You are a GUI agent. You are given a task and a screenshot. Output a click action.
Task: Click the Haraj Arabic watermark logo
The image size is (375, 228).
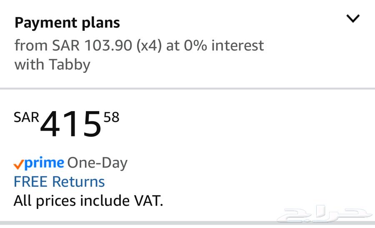325,214
